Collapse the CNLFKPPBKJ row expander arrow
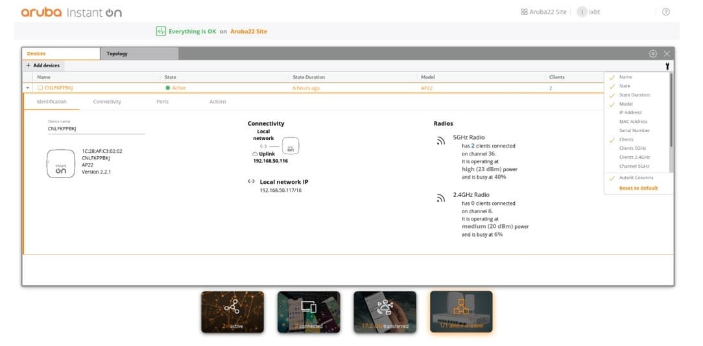 click(28, 88)
